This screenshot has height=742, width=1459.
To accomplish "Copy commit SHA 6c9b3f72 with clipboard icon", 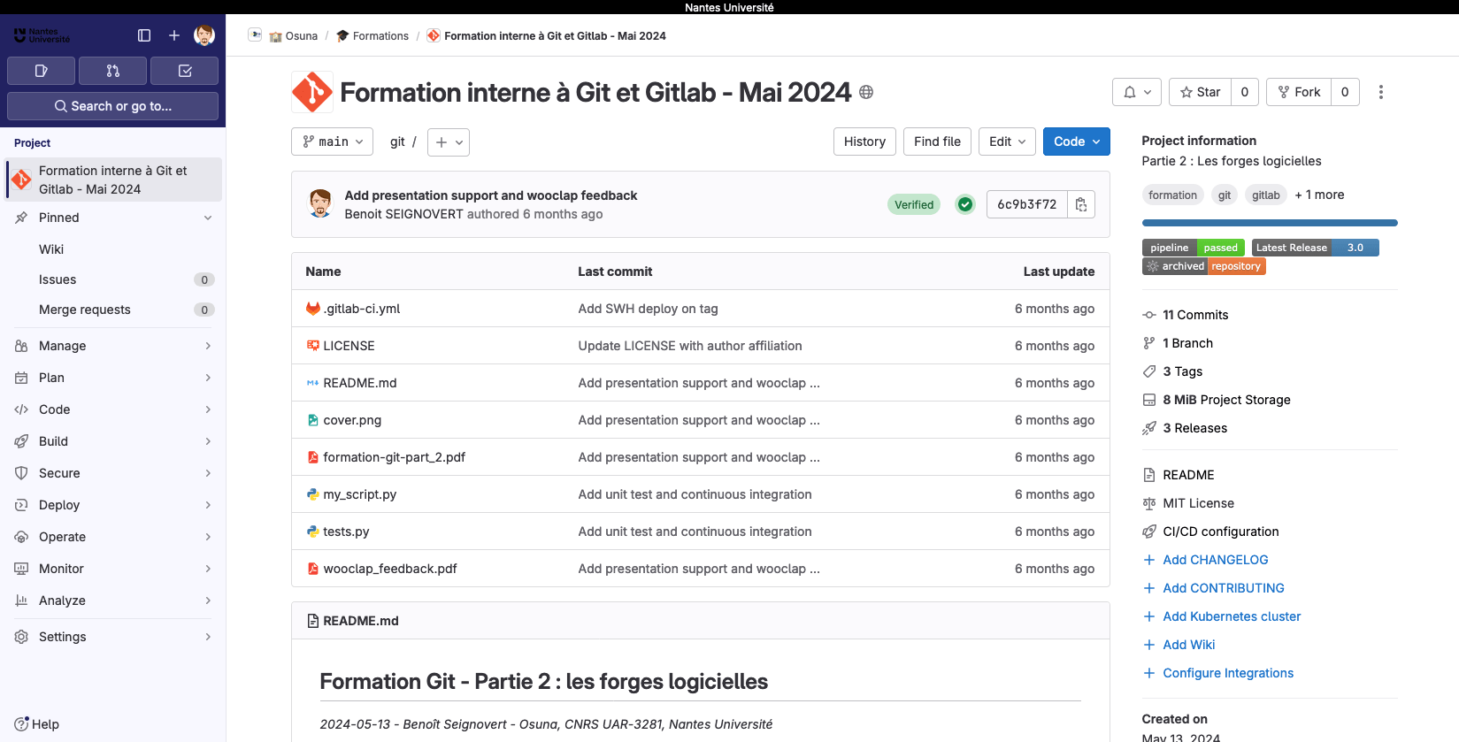I will click(x=1081, y=204).
